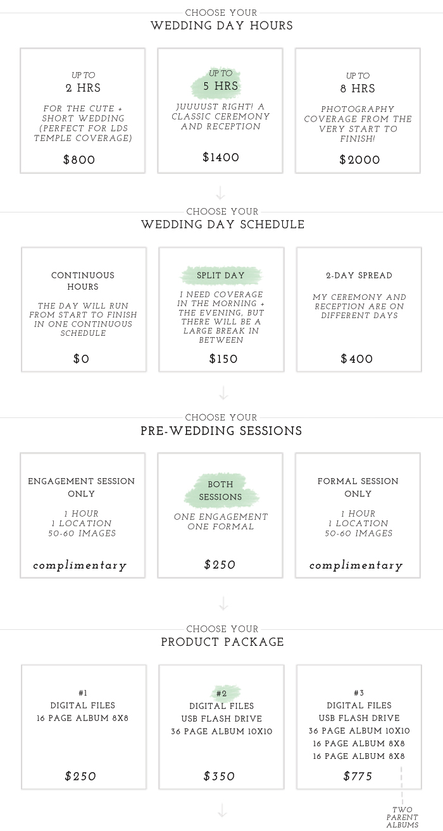Click the green highlight behind Split Day
The height and width of the screenshot is (831, 443).
(221, 276)
